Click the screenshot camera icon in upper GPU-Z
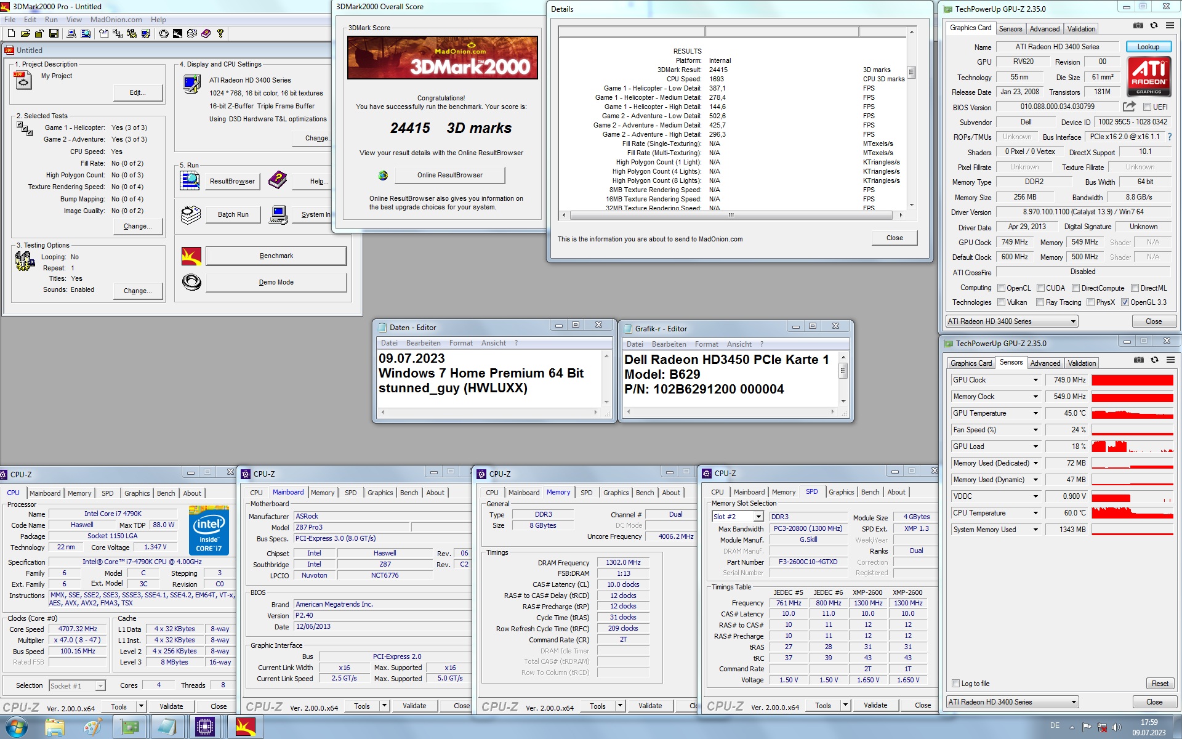 1138,26
